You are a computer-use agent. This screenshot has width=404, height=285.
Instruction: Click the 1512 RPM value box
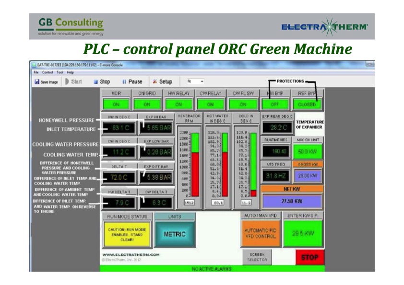189,203
